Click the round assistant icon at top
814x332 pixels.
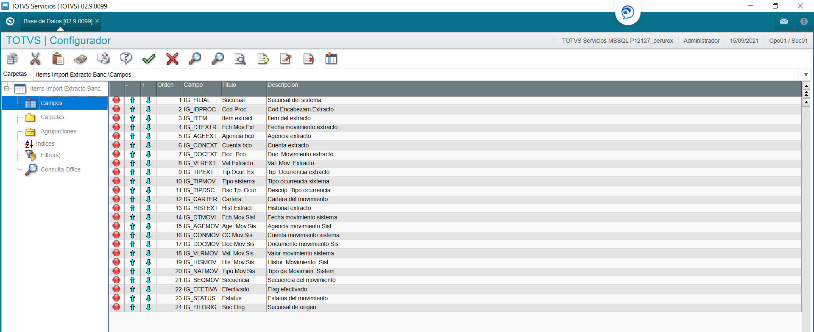[628, 12]
